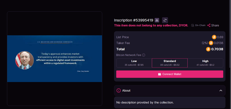Click the (2%) taker fee percentage

coord(205,43)
